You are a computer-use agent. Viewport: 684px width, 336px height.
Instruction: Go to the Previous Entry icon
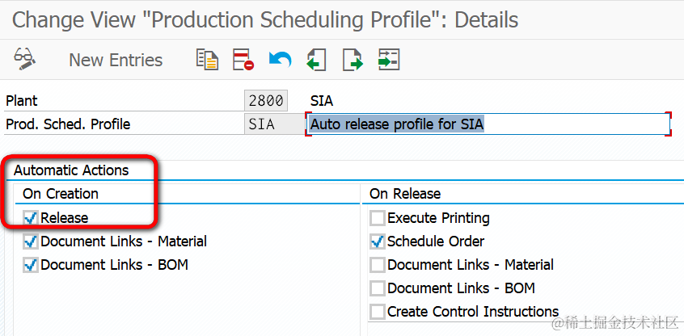[316, 59]
